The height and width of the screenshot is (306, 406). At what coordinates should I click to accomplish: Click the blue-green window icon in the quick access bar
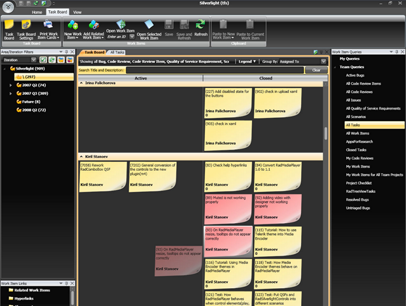pyautogui.click(x=43, y=3)
